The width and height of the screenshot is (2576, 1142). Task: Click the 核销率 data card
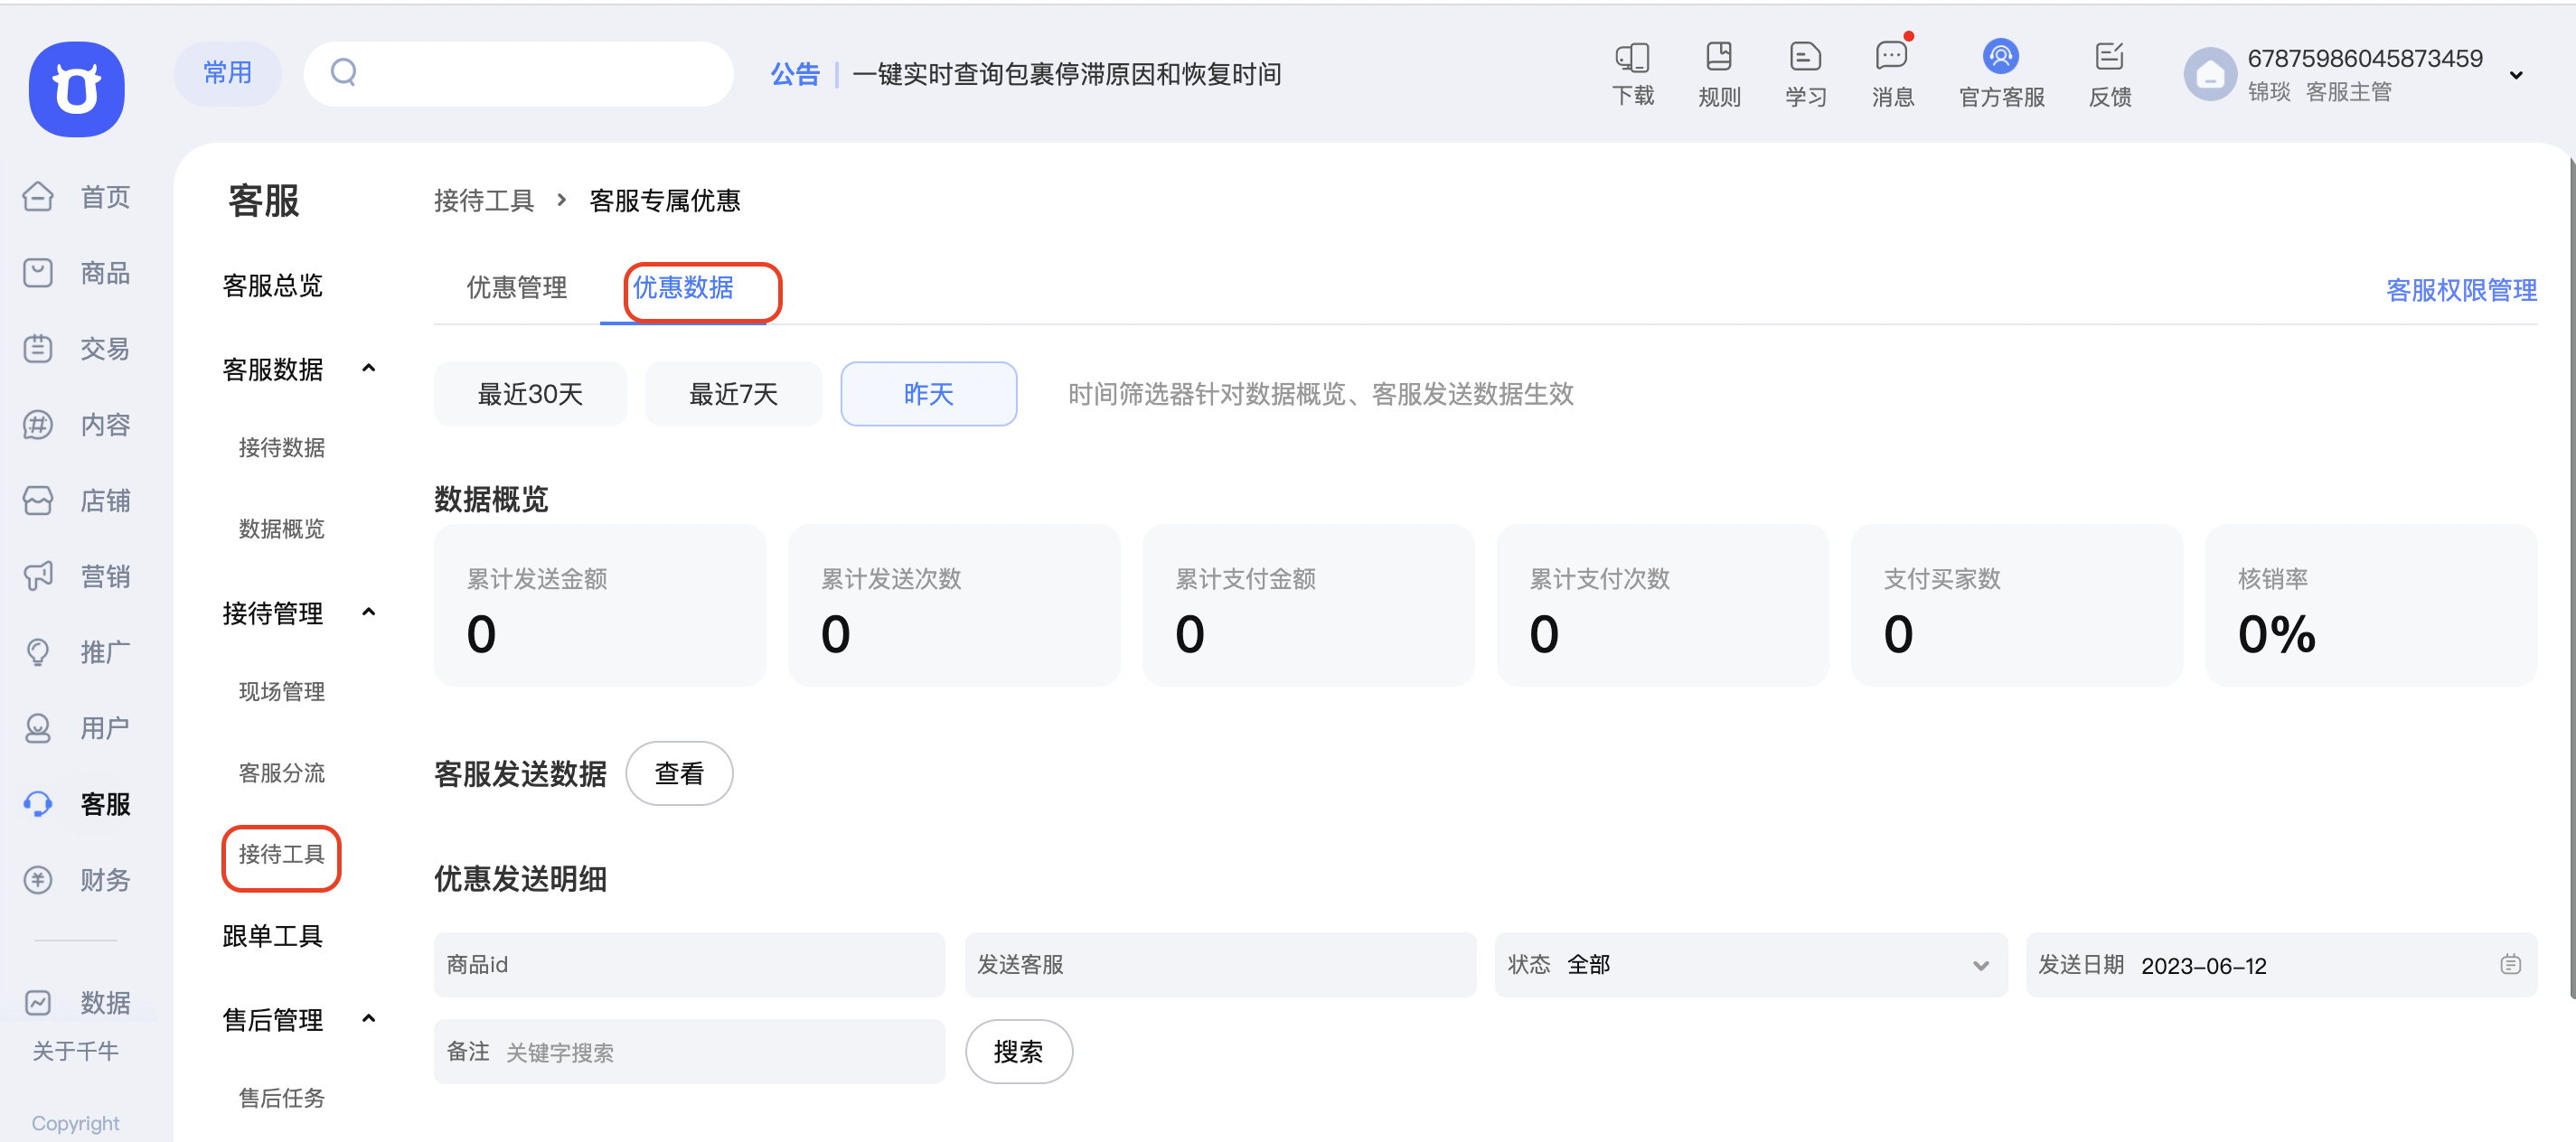pos(2371,606)
